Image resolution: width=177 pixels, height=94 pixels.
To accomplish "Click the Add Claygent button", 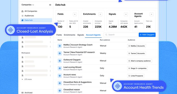I will click(147, 35).
